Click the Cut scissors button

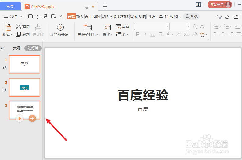23,26
